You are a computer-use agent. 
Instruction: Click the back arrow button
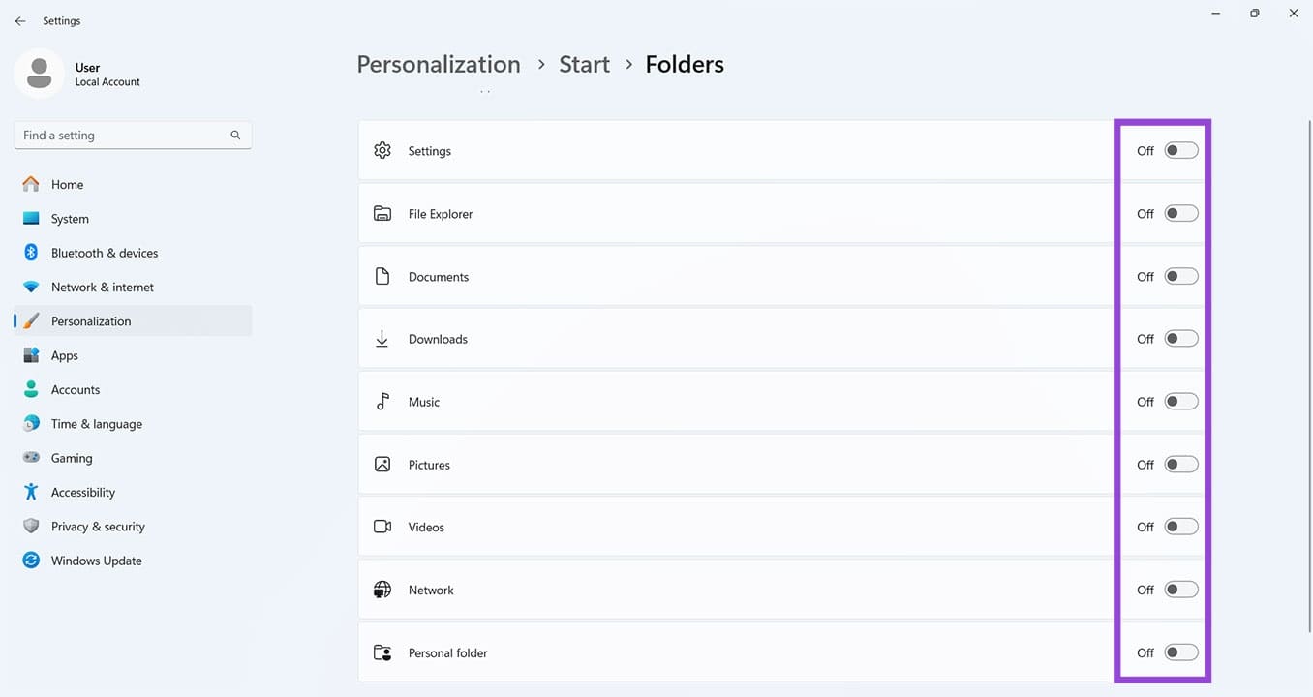[19, 20]
